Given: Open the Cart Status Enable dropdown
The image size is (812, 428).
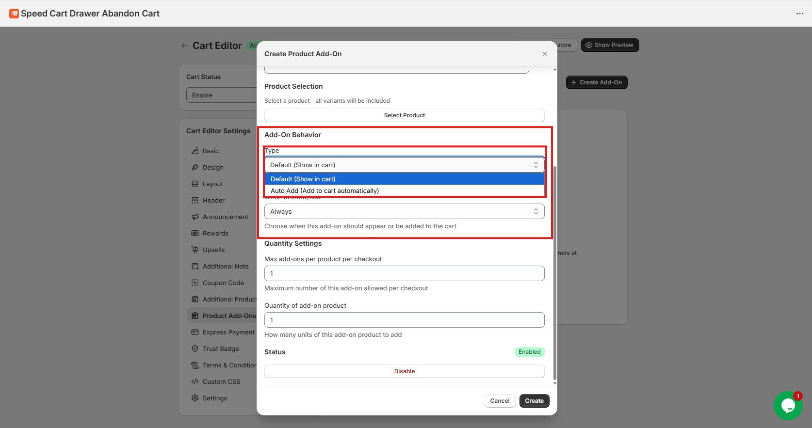Looking at the screenshot, I should click(x=221, y=95).
